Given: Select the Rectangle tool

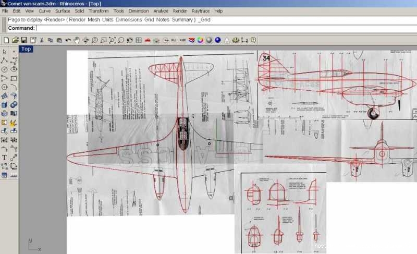Looking at the screenshot, I should coord(14,78).
